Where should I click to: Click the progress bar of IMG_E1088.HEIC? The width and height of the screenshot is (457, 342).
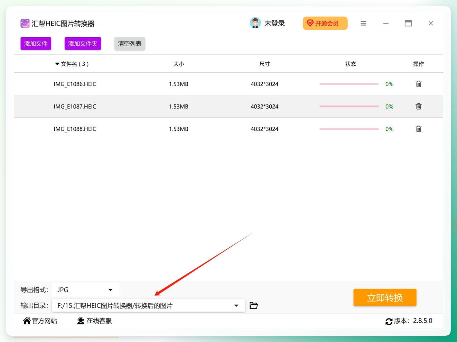(x=349, y=129)
